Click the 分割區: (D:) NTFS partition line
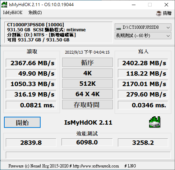The height and width of the screenshot is (170, 175). point(41,35)
